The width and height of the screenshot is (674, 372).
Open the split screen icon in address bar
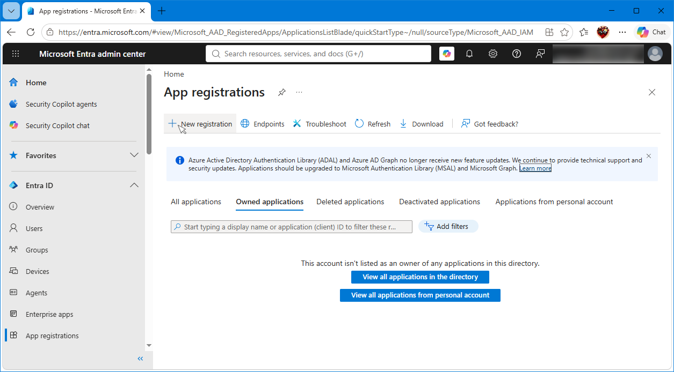point(549,32)
